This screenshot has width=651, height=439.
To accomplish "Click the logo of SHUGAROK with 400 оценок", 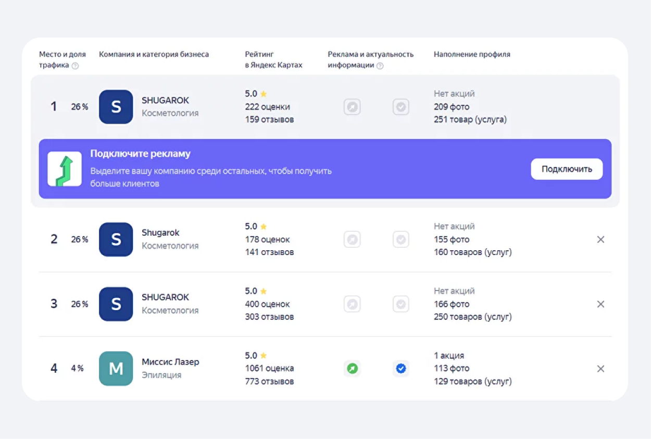I will pyautogui.click(x=116, y=304).
